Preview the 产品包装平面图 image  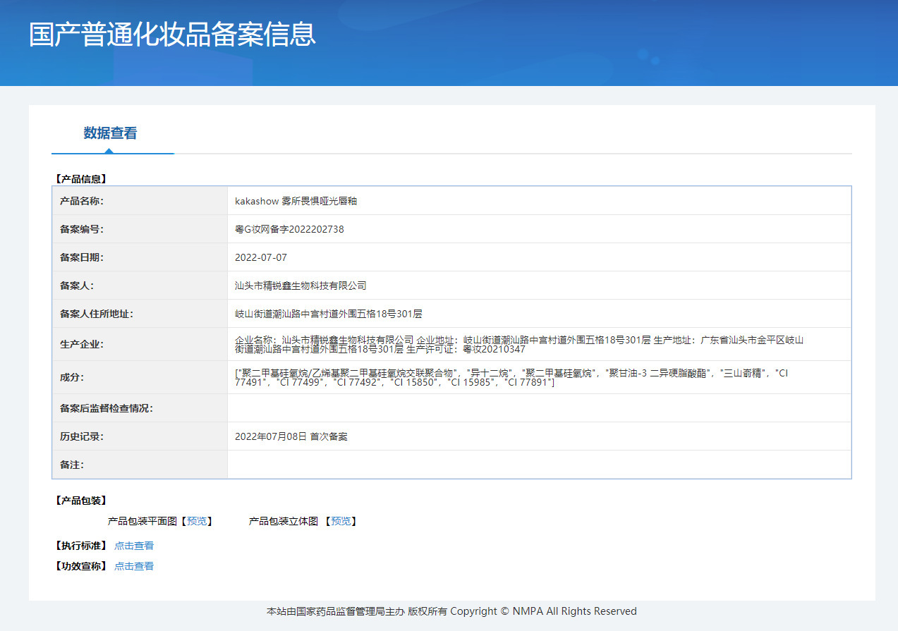pyautogui.click(x=197, y=521)
